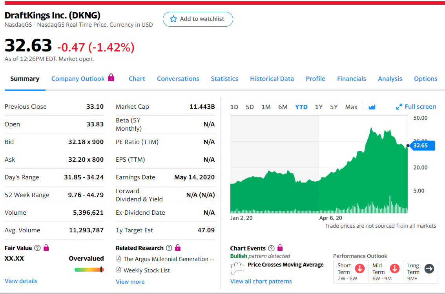Open the Chart tab
This screenshot has height=294, width=445.
coord(137,79)
